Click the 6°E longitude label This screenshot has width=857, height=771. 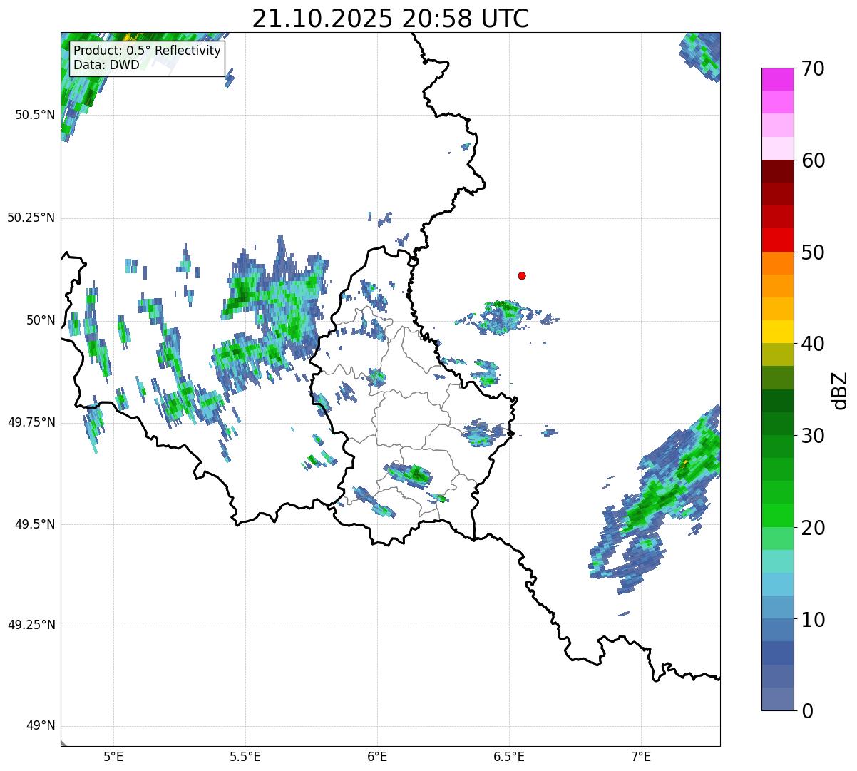pyautogui.click(x=377, y=756)
